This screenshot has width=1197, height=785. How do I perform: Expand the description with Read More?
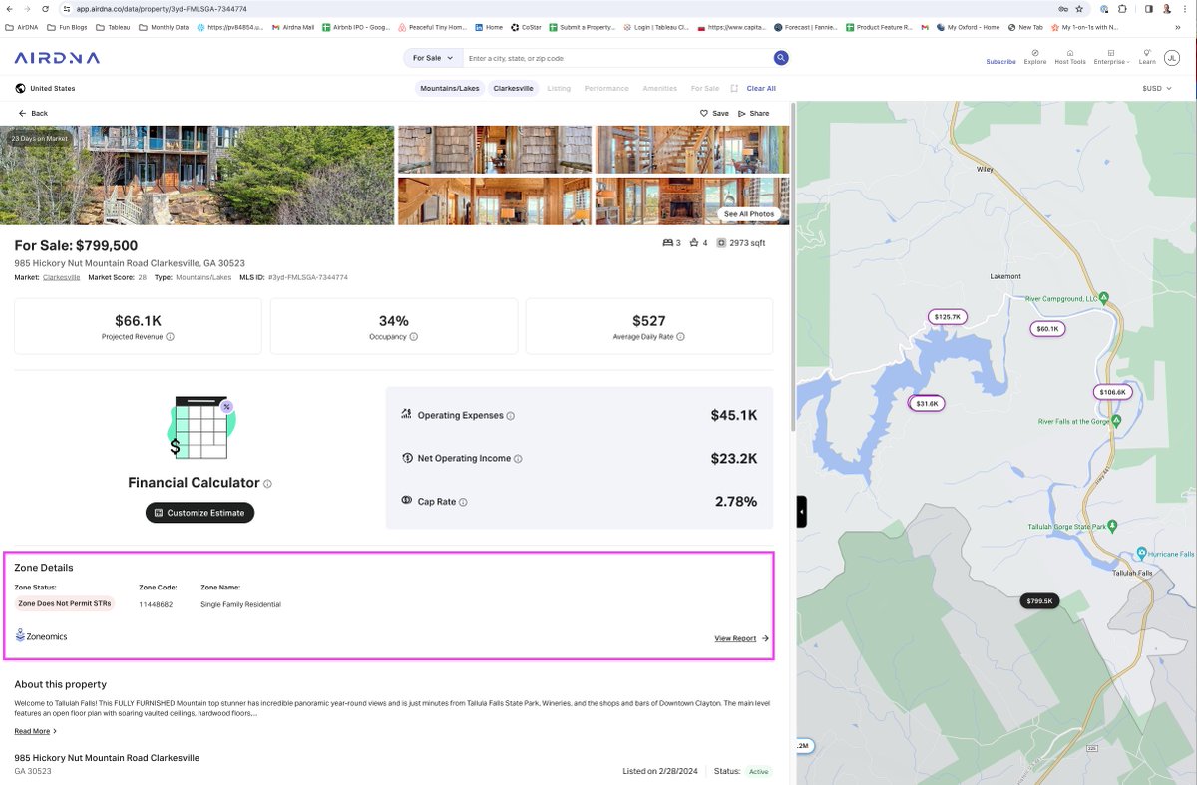click(x=35, y=731)
